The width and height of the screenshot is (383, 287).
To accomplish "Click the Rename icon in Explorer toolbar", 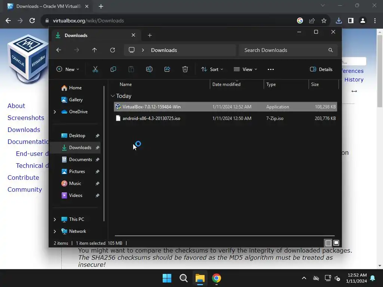I will pyautogui.click(x=149, y=69).
